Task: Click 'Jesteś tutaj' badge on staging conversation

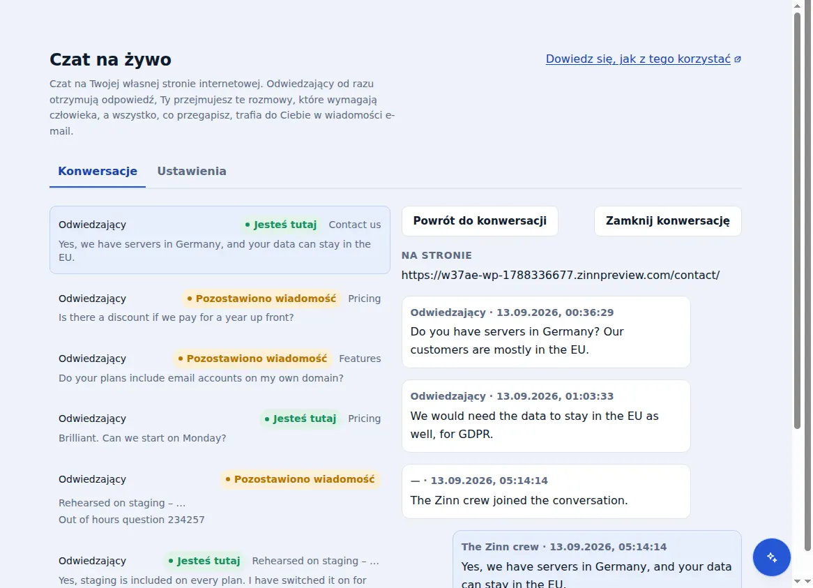Action: pos(204,561)
